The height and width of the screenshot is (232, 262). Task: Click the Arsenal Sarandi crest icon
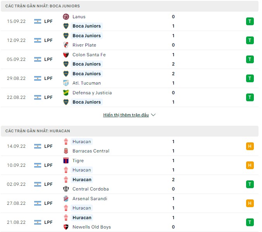[66, 199]
